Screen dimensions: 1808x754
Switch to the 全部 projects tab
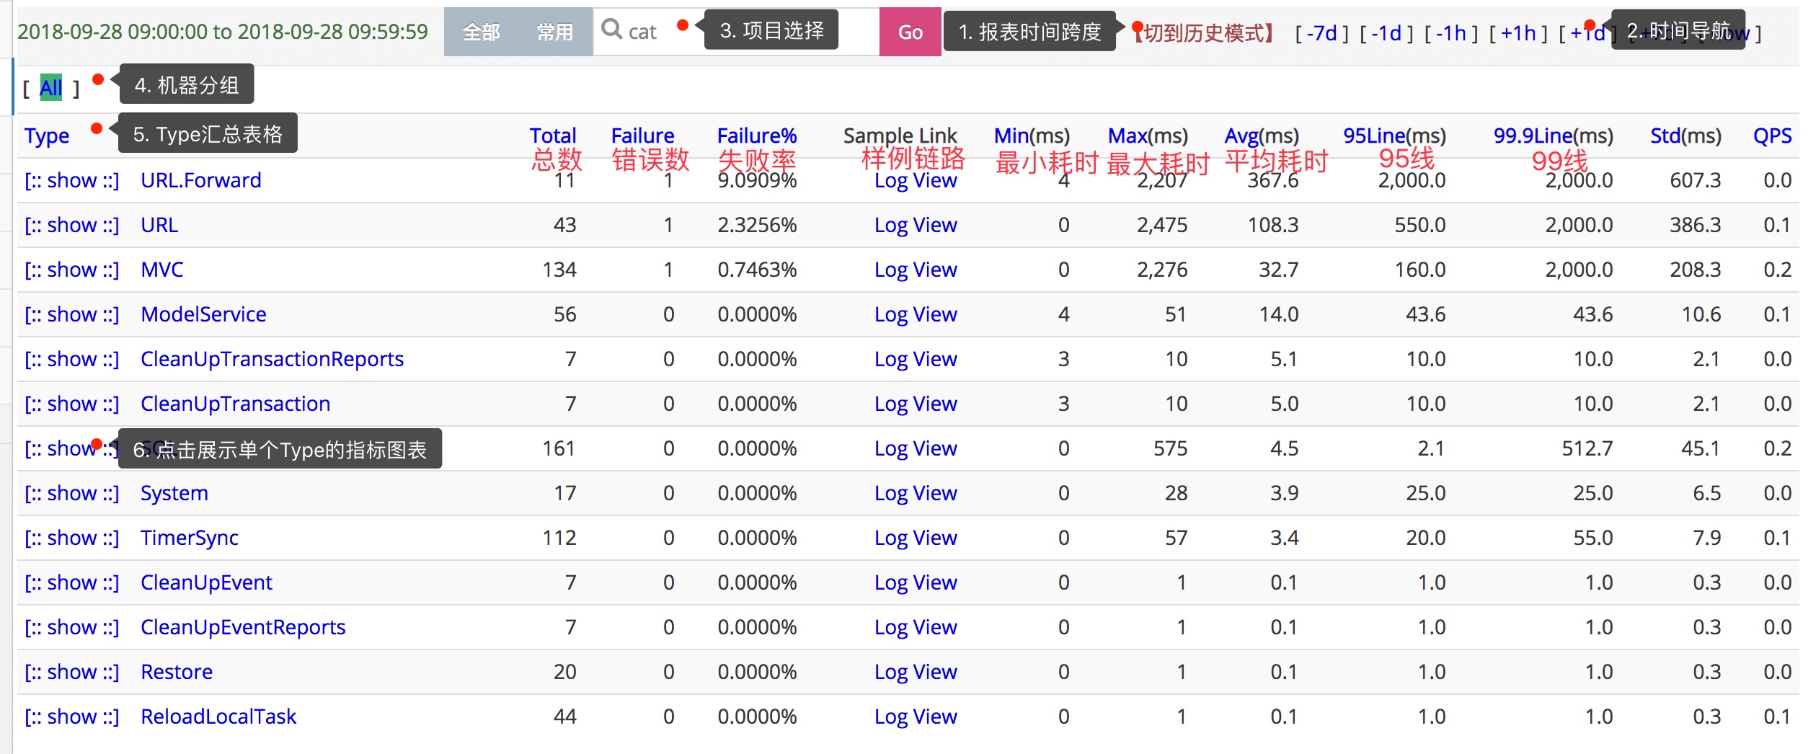[x=481, y=32]
